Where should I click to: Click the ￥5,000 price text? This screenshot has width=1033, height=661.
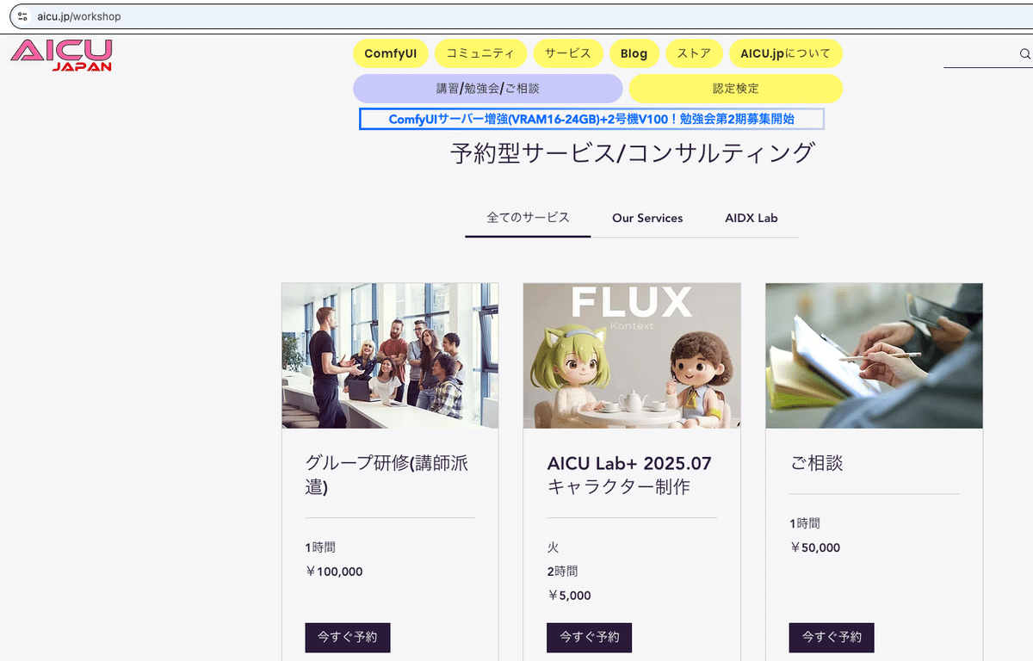tap(569, 595)
